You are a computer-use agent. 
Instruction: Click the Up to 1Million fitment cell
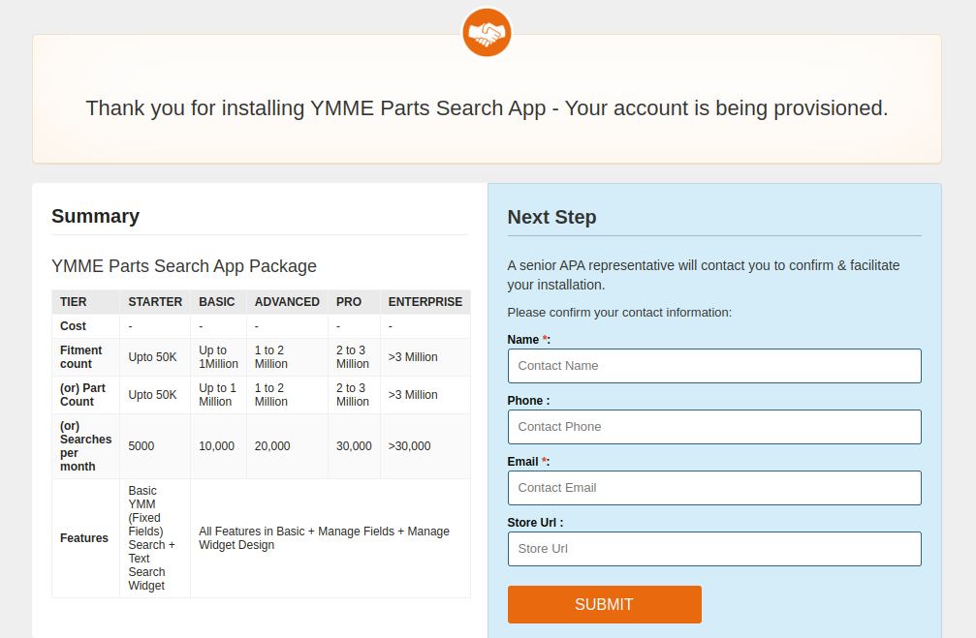click(218, 357)
